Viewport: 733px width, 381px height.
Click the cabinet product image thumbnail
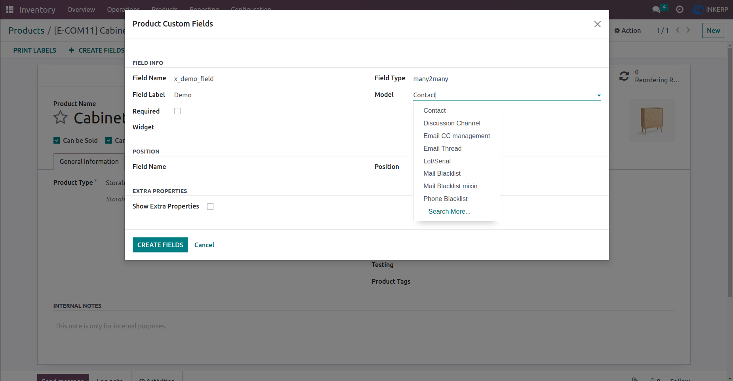652,121
